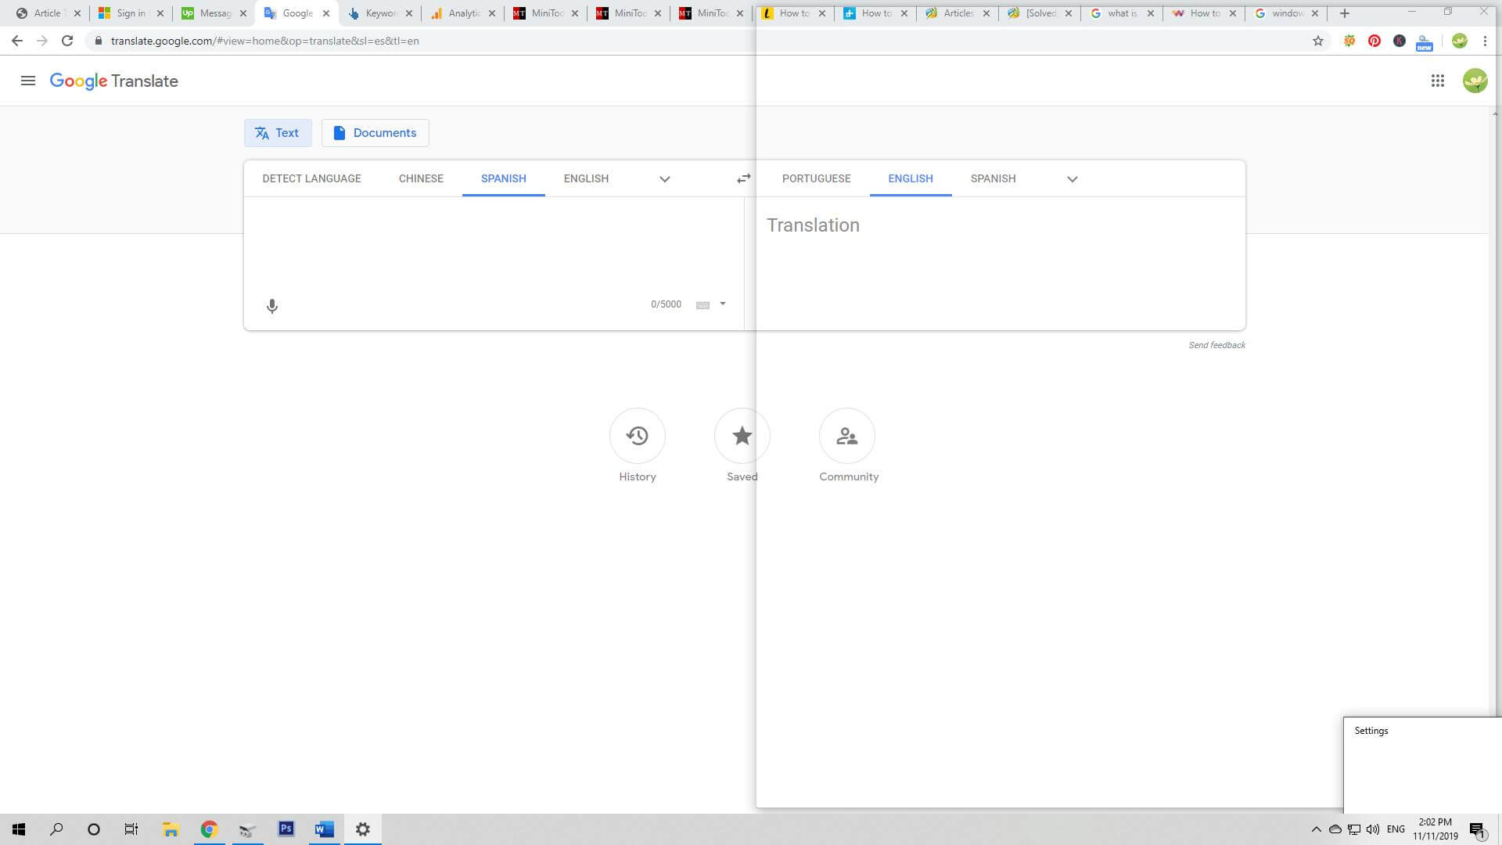1502x845 pixels.
Task: Open the input tools selection arrow
Action: 723,304
